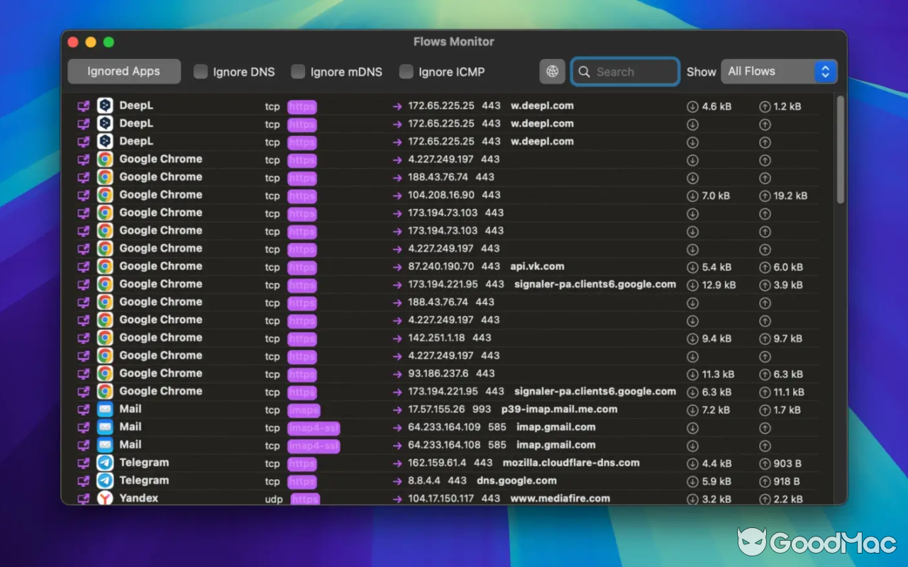The image size is (908, 567).
Task: Click the Mail app icon
Action: 104,409
